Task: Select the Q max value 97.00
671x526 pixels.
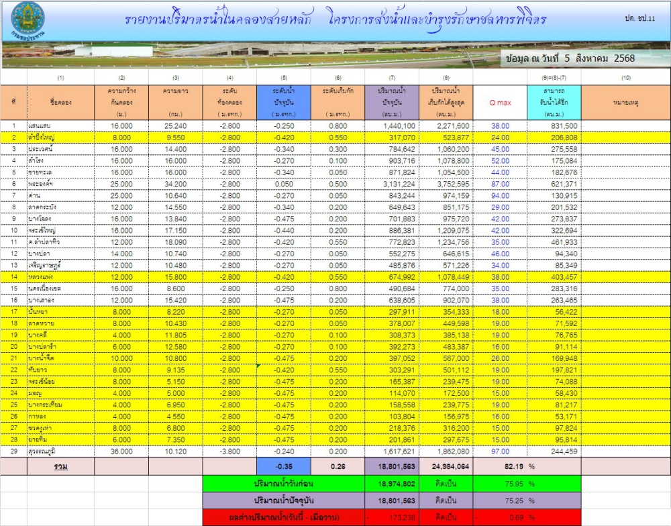Action: pos(500,452)
